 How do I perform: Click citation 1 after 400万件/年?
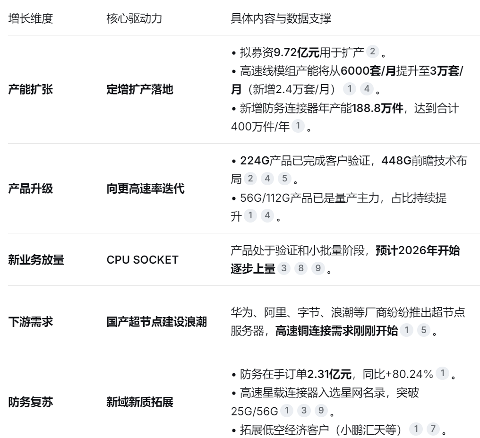[x=298, y=127]
